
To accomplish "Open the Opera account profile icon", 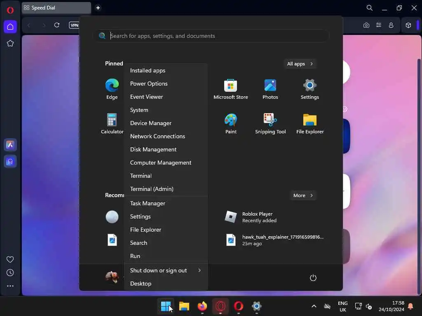I will point(391,25).
